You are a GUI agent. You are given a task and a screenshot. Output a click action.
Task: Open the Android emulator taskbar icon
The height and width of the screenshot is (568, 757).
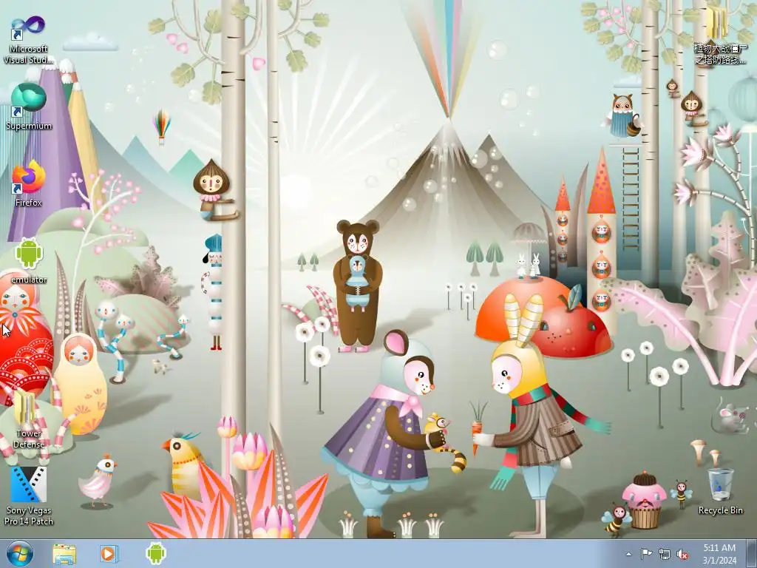tap(155, 553)
